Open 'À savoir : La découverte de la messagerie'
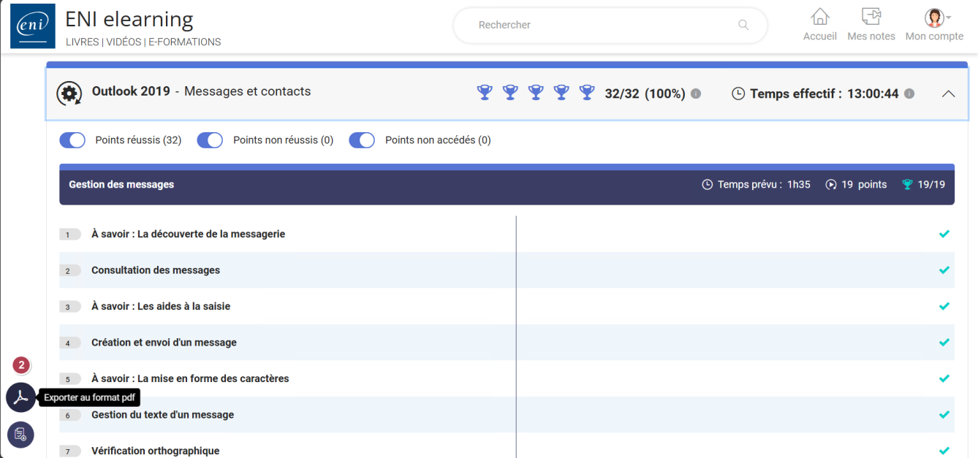This screenshot has height=458, width=978. pos(188,234)
